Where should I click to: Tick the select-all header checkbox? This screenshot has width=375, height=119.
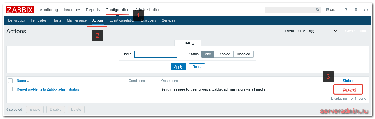pyautogui.click(x=10, y=81)
